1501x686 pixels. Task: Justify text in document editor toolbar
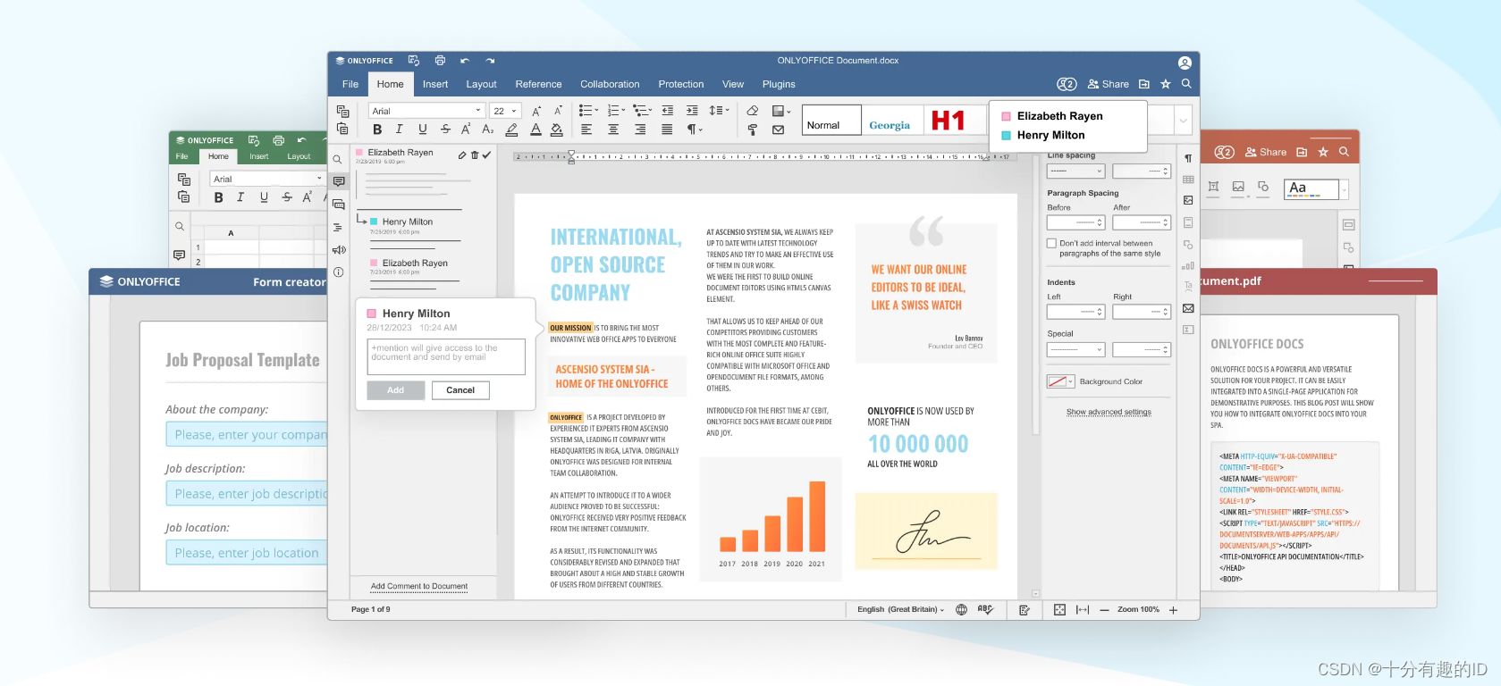667,130
